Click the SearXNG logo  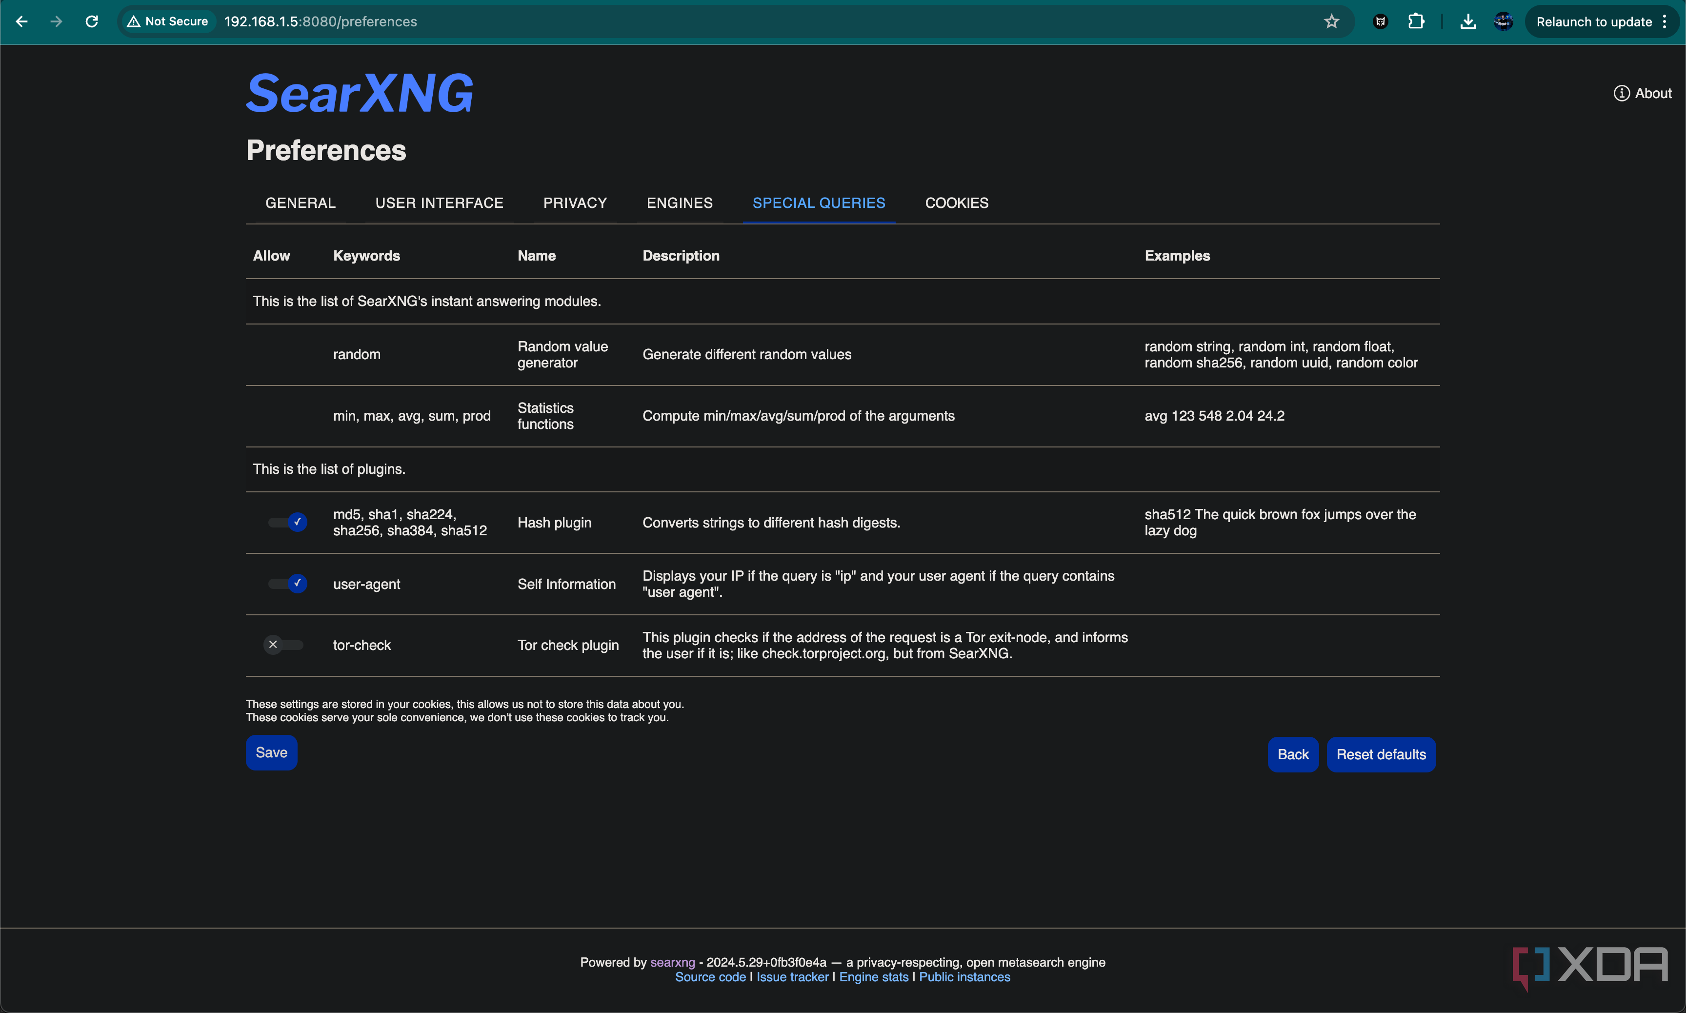click(360, 93)
